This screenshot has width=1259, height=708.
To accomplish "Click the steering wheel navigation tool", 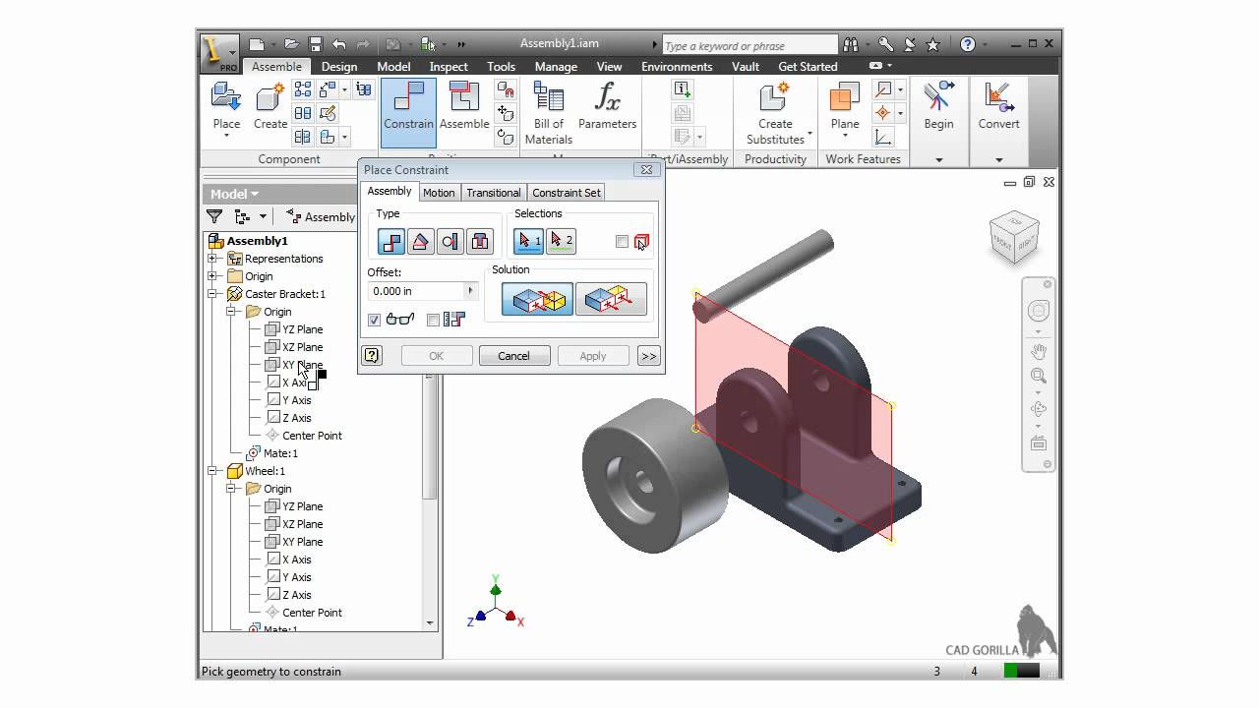I will click(1039, 312).
